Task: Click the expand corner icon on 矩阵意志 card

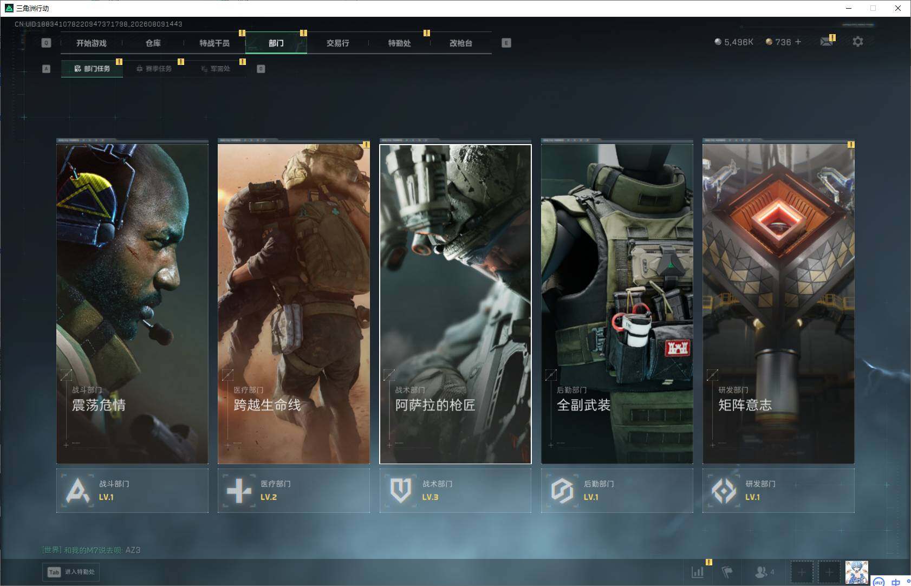Action: [x=712, y=374]
